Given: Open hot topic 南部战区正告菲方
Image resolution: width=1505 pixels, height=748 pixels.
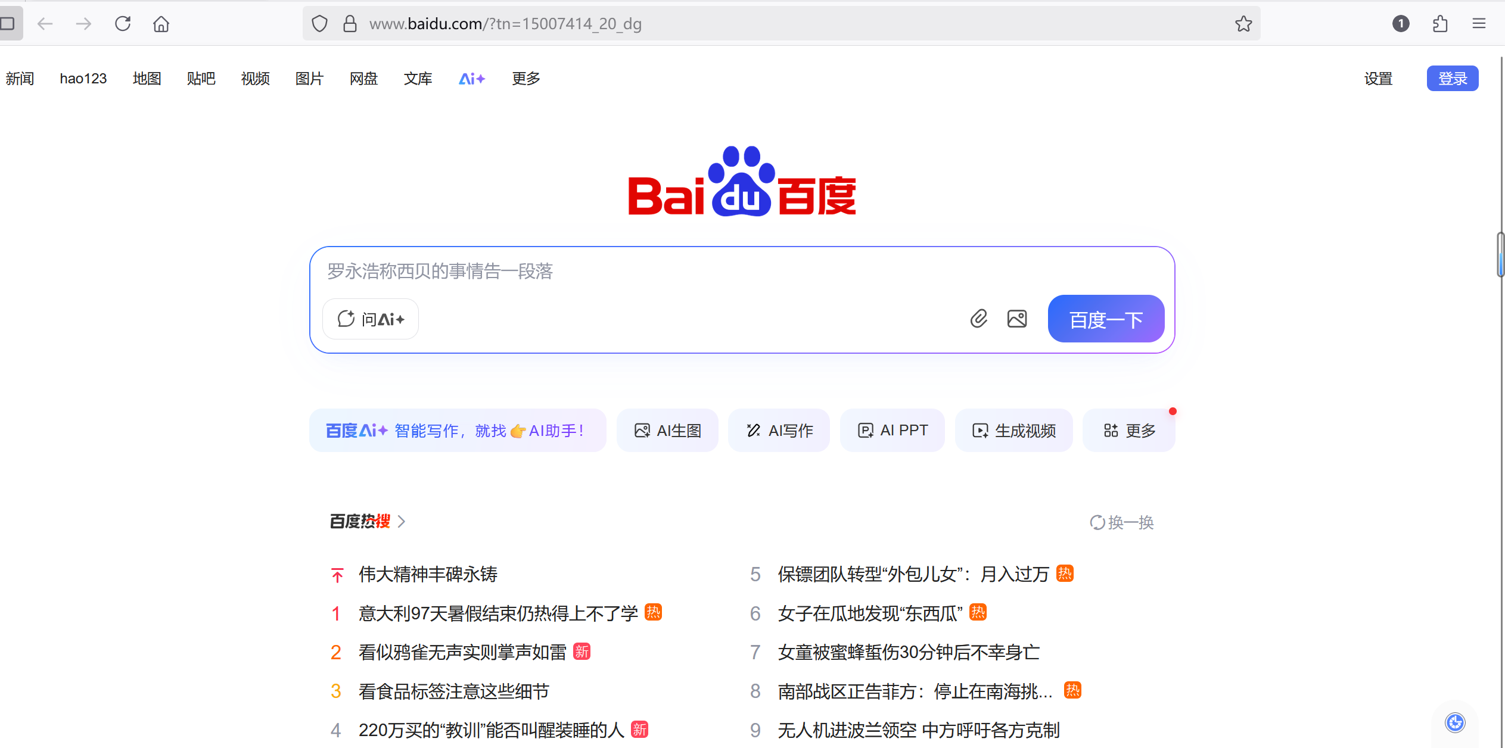Looking at the screenshot, I should pos(915,691).
